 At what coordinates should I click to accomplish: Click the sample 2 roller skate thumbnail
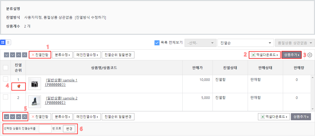tap(35, 101)
